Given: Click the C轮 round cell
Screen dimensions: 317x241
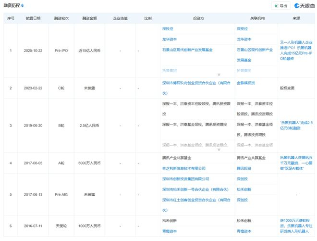Looking at the screenshot, I should tap(61, 88).
